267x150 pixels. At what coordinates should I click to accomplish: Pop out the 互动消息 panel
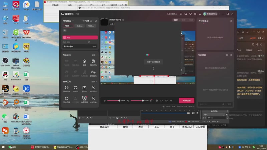coord(231,55)
